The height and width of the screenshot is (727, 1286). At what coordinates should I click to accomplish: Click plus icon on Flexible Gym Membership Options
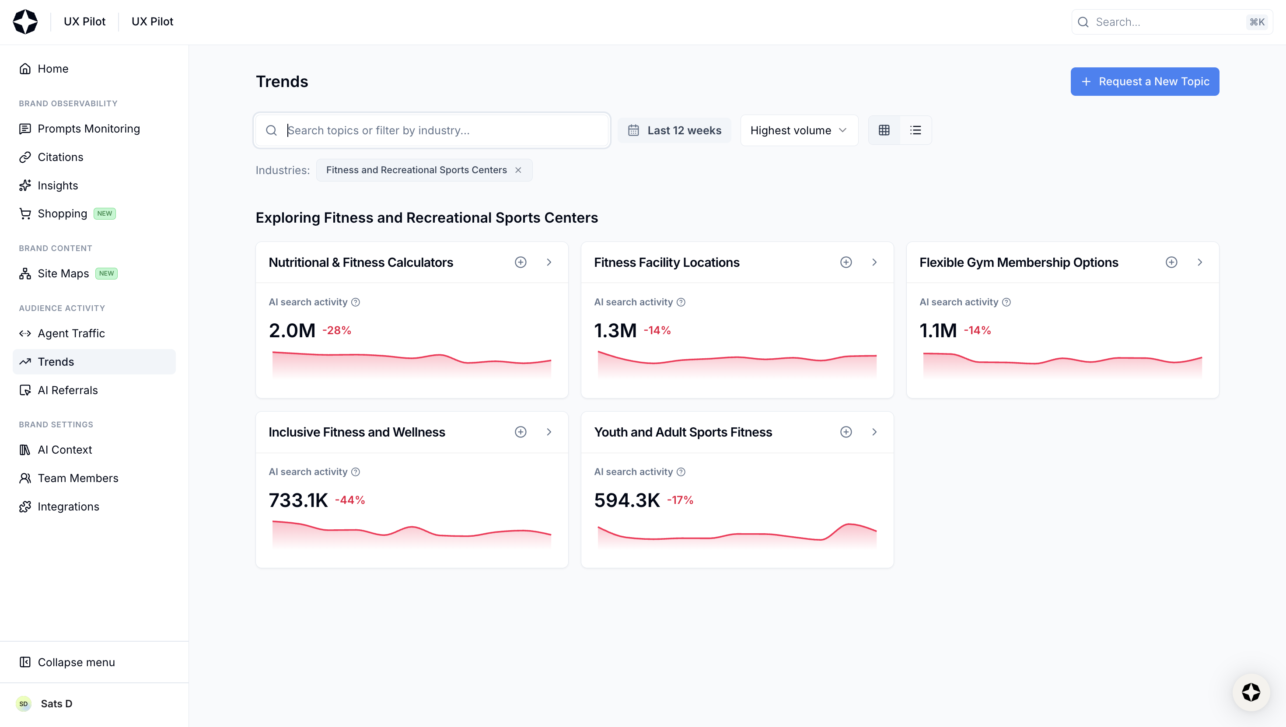1171,262
